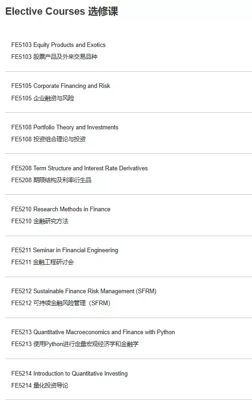Select FE5211 金融工程研讨会 line
Image resolution: width=252 pixels, height=400 pixels.
coord(43,262)
